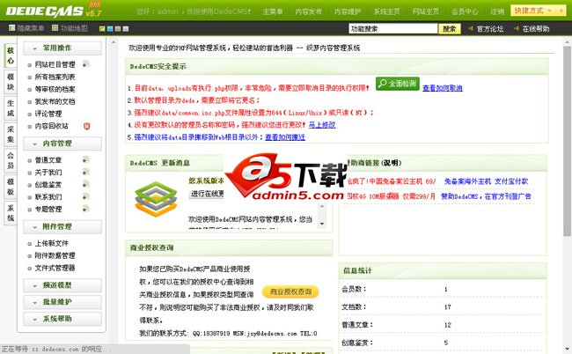Expand the 频道模型 menu section
Image resolution: width=572 pixels, height=354 pixels.
62,285
